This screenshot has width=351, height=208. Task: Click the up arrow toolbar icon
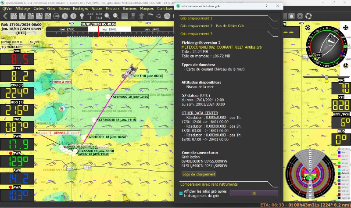pyautogui.click(x=141, y=16)
